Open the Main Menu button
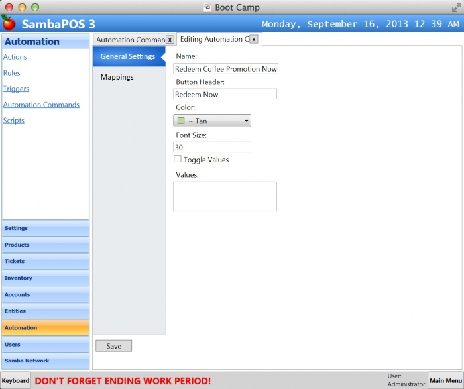464x389 pixels. pos(445,380)
